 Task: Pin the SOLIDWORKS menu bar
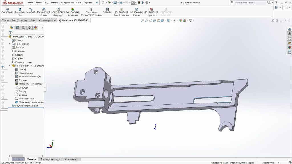pos(97,3)
